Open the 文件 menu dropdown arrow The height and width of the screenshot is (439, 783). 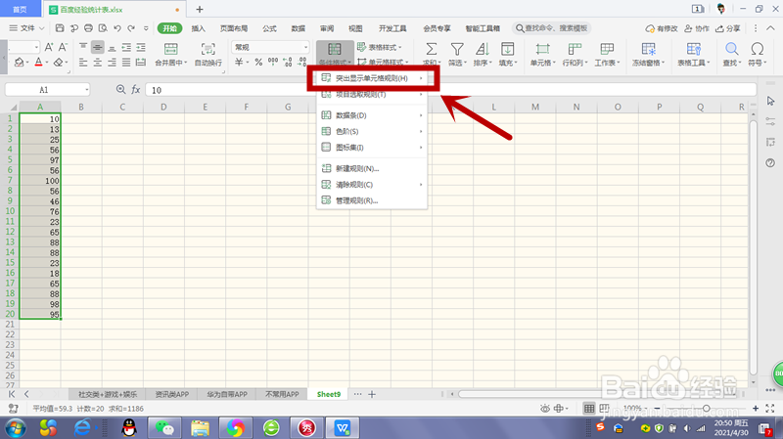click(42, 28)
